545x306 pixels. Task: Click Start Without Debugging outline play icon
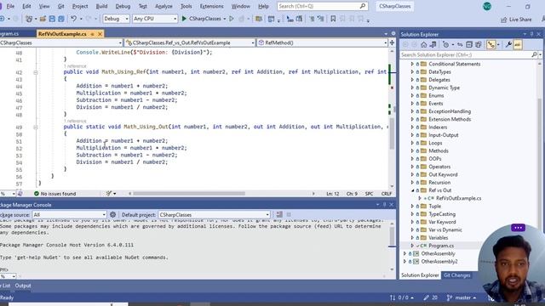(232, 19)
